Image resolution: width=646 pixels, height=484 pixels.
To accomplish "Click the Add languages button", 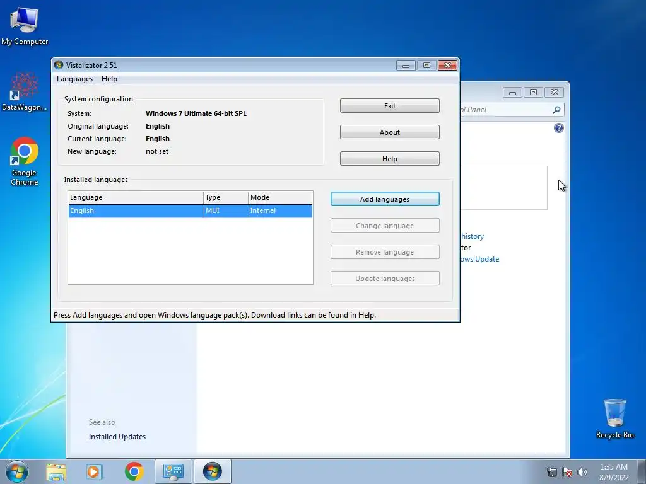I will click(385, 199).
